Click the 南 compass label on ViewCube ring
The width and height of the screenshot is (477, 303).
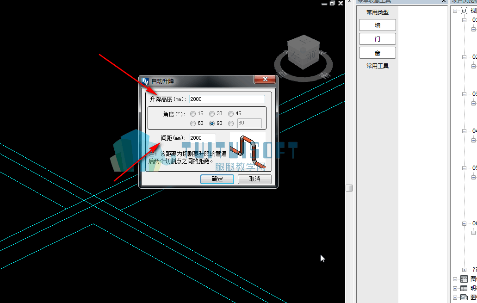coord(326,75)
